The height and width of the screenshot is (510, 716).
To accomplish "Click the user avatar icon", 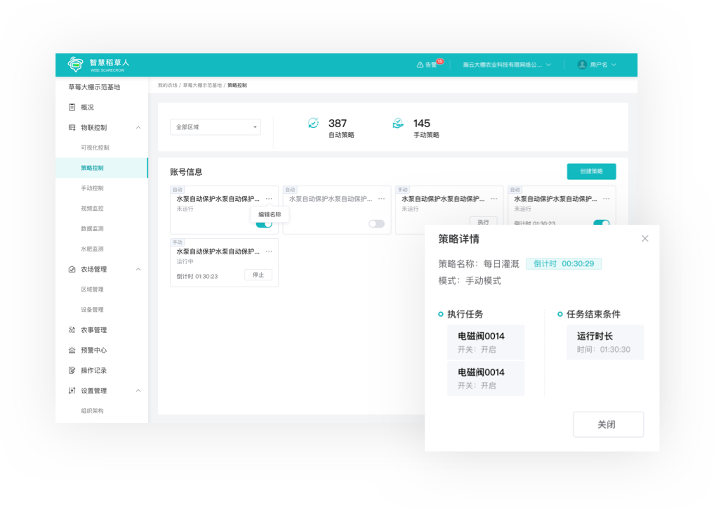I will [582, 65].
